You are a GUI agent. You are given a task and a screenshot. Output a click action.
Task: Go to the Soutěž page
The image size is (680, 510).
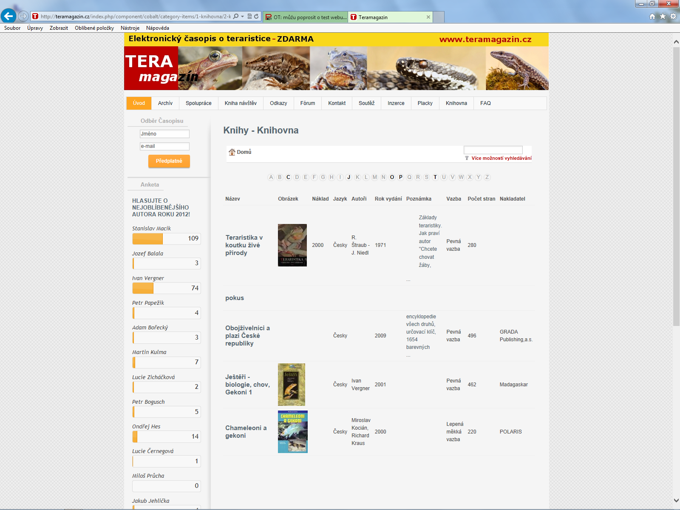point(367,103)
